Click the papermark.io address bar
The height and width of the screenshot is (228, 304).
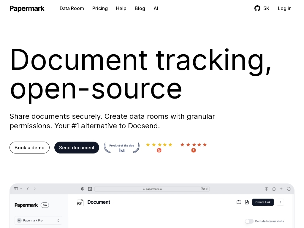152,189
